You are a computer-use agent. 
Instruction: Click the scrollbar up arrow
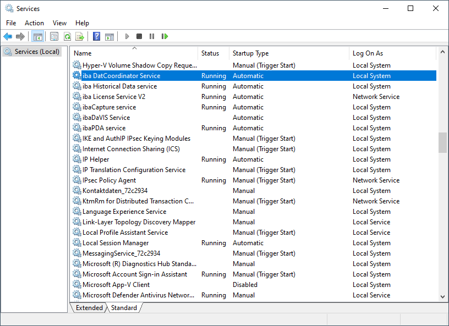coord(442,52)
